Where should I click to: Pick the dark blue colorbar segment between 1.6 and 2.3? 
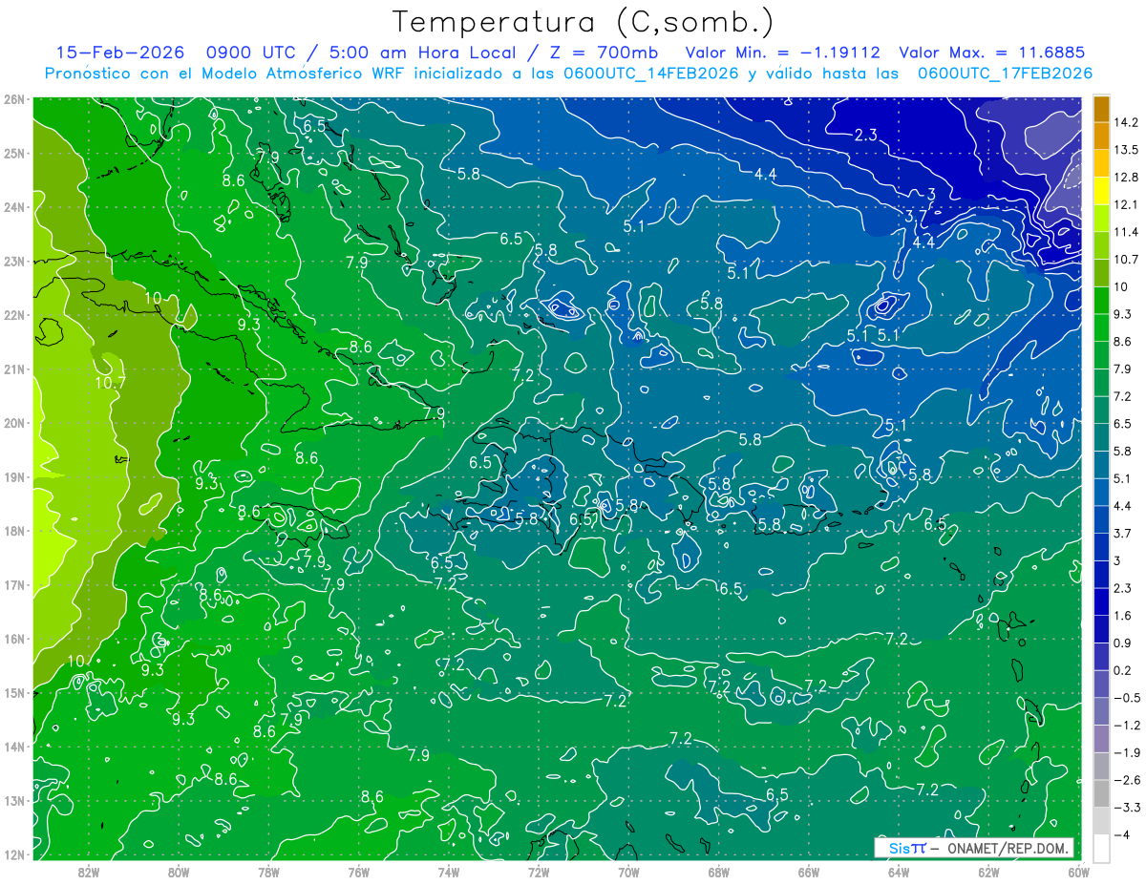[1101, 601]
